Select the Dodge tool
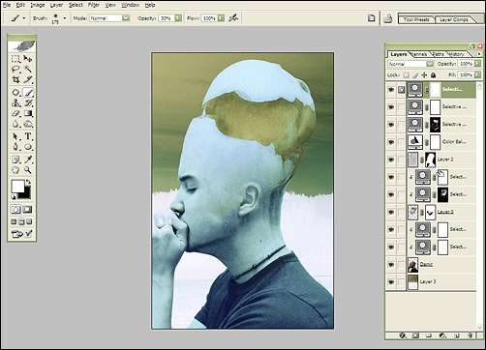The image size is (486, 350). 28,124
